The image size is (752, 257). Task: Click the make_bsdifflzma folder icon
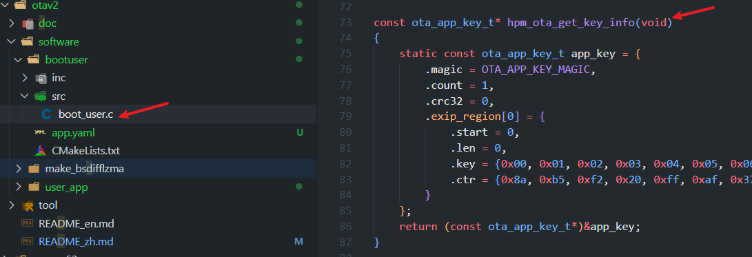click(34, 169)
